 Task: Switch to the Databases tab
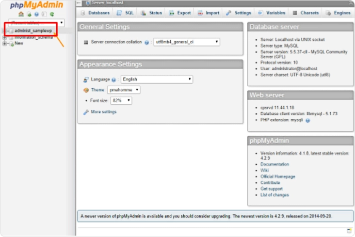[95, 13]
